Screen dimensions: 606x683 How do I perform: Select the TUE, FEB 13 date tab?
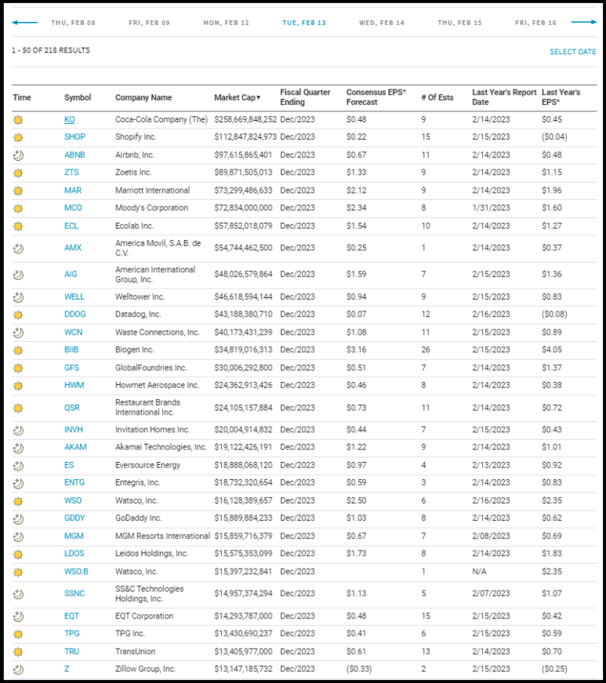pos(304,23)
